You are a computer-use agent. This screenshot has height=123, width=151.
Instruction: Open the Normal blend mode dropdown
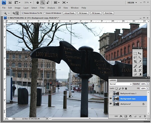[121, 84]
